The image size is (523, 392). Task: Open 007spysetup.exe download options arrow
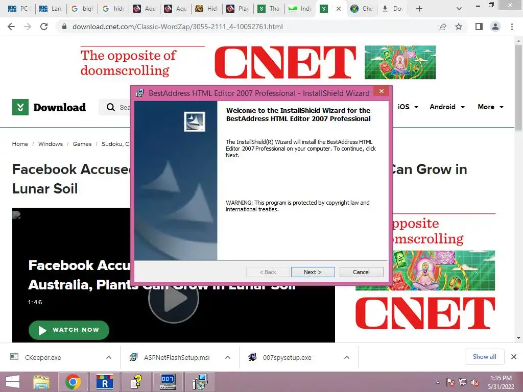coord(347,357)
